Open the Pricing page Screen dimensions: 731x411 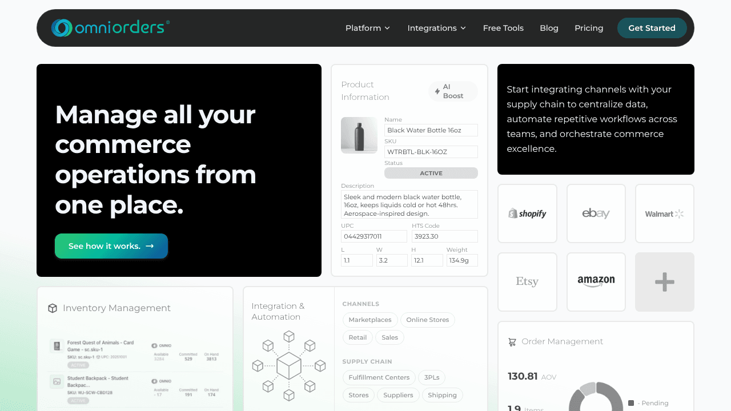[589, 28]
